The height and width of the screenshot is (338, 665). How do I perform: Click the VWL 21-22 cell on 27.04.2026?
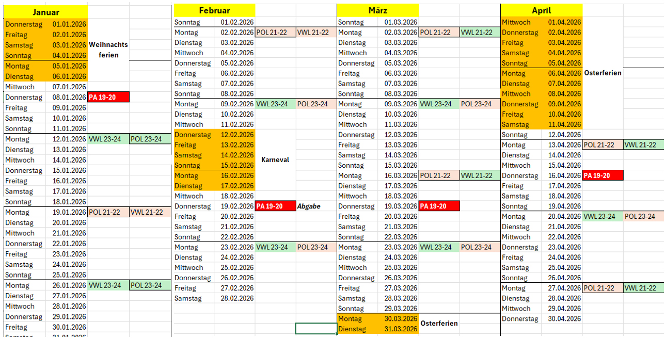pos(643,288)
